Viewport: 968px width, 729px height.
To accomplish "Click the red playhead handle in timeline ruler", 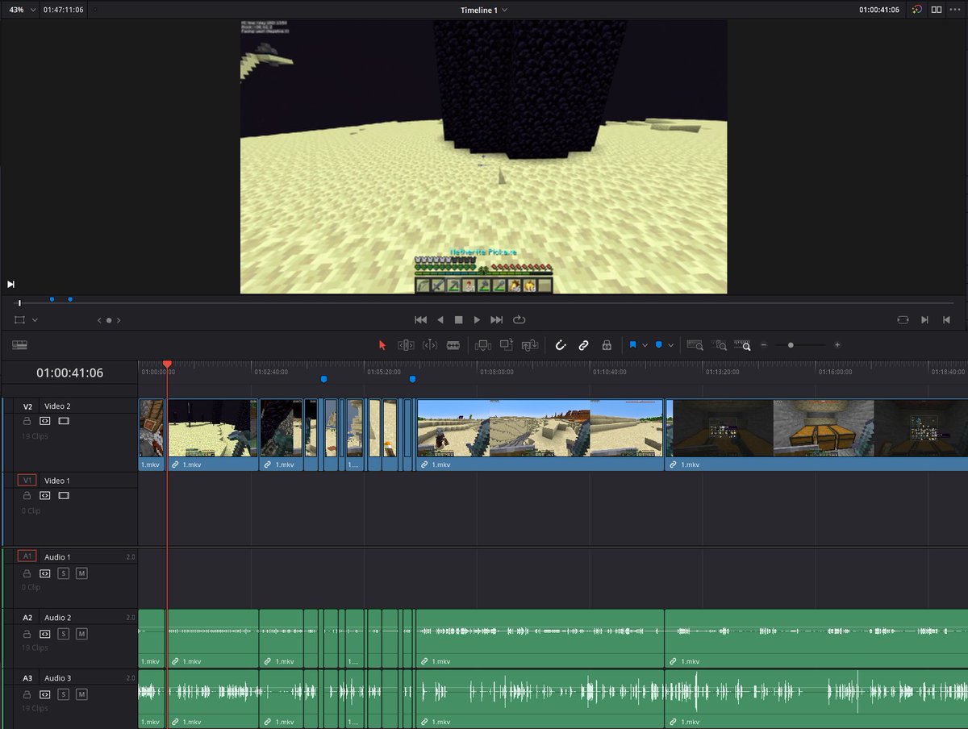I will click(x=167, y=364).
